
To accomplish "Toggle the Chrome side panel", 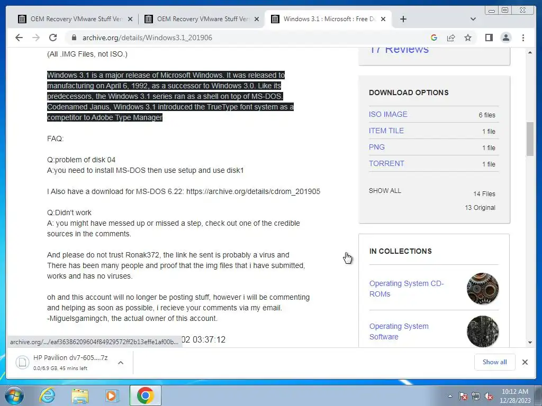I will 489,38.
